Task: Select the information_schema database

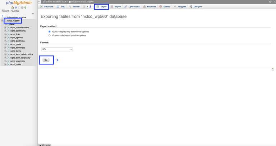Action: pos(17,17)
